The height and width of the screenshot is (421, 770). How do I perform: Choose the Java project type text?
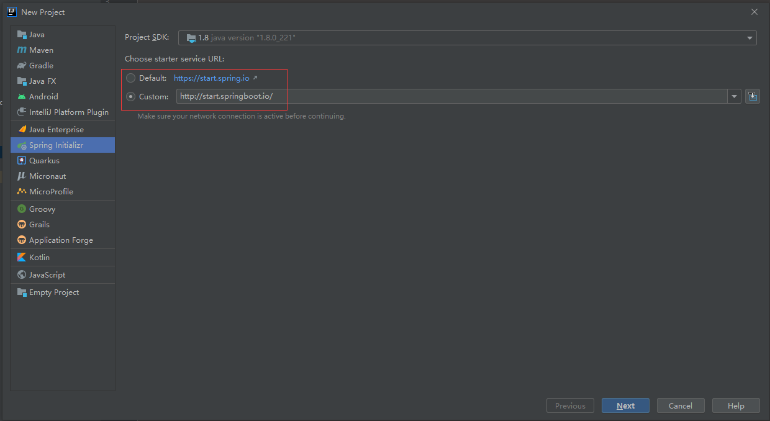click(x=37, y=35)
